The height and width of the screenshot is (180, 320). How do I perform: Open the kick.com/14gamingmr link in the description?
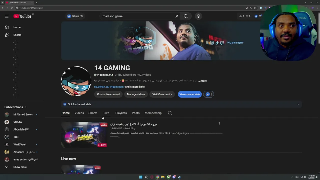[x=174, y=133]
